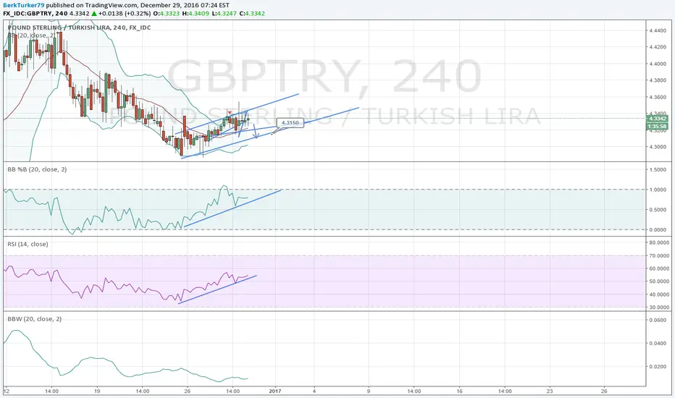Click the 80.0000 level on the RSI axis
The image size is (675, 398).
(658, 242)
